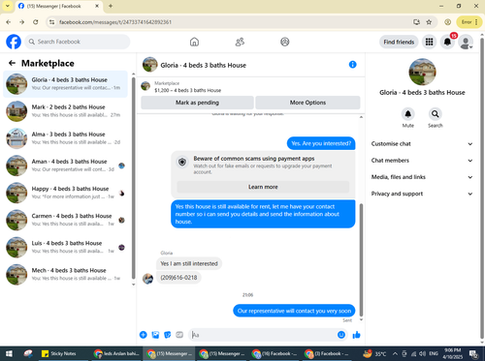Screen dimensions: 485x361
Task: Go back in browser
Action: pos(9,22)
